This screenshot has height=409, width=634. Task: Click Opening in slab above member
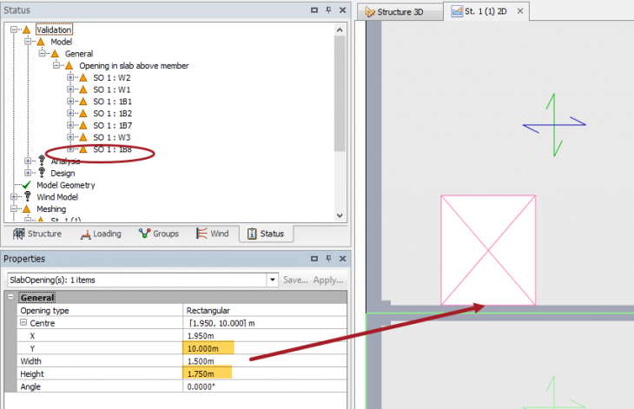[134, 65]
